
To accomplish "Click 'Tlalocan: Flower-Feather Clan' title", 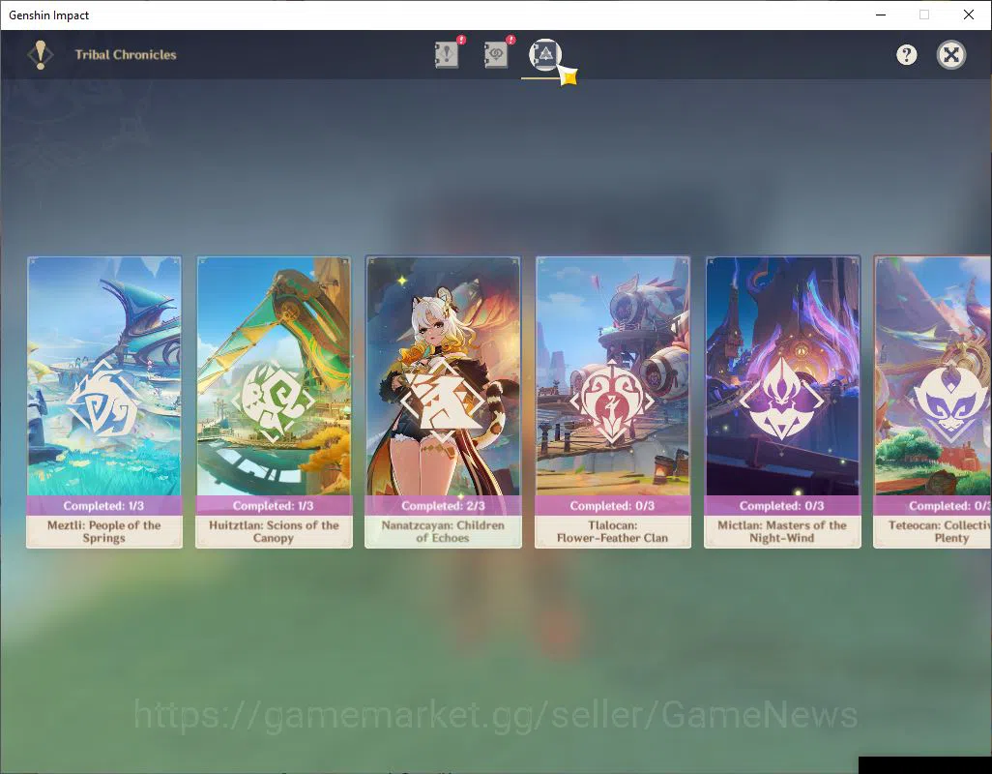I will coord(612,531).
